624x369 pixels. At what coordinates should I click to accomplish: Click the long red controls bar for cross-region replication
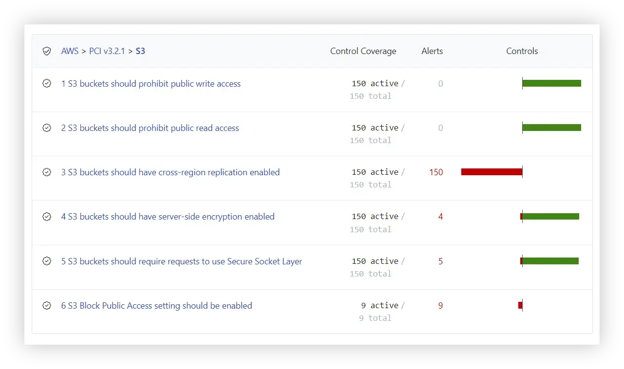(x=492, y=172)
